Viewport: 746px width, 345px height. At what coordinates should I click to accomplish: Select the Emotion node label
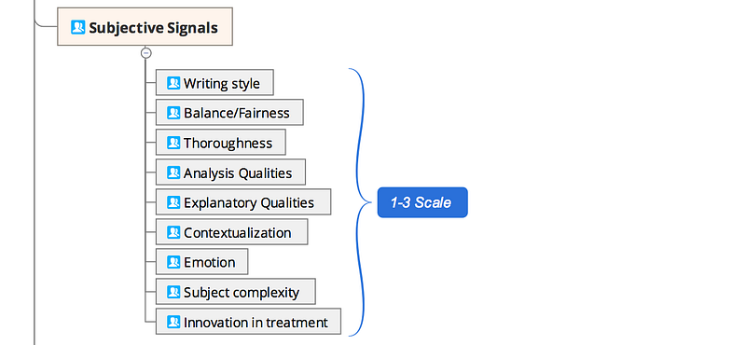pyautogui.click(x=209, y=262)
